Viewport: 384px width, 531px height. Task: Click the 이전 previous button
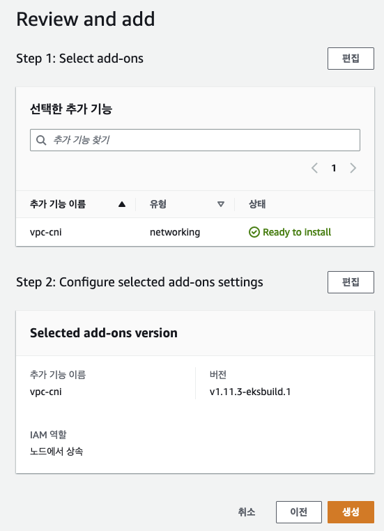tap(299, 512)
